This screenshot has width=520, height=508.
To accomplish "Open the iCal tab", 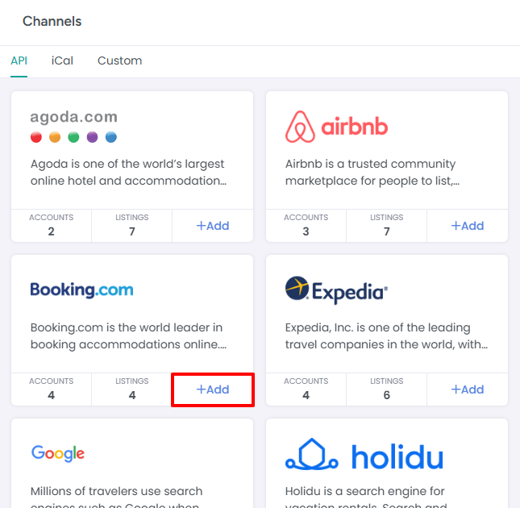I will tap(62, 60).
